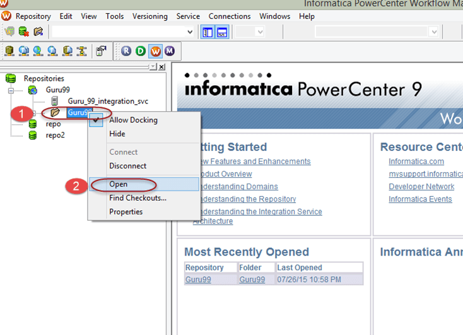The width and height of the screenshot is (463, 335).
Task: Click the Repositories stacked database icon
Action: [11, 79]
